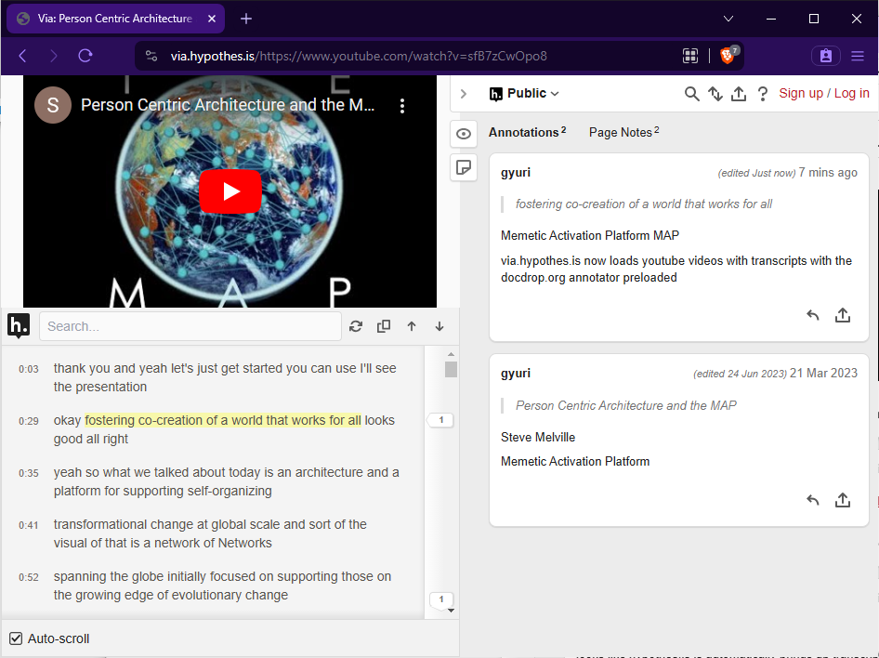Open the Public group dropdown
This screenshot has height=658, width=879.
(524, 94)
